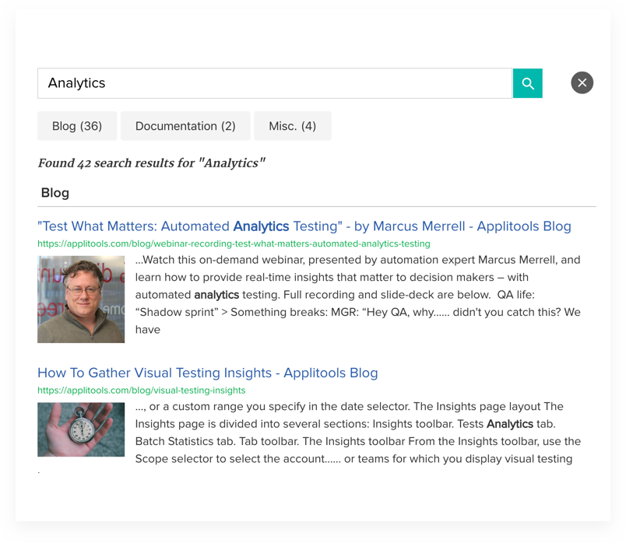Close the search overlay with X icon
Viewport: 626px width, 543px height.
(x=582, y=83)
